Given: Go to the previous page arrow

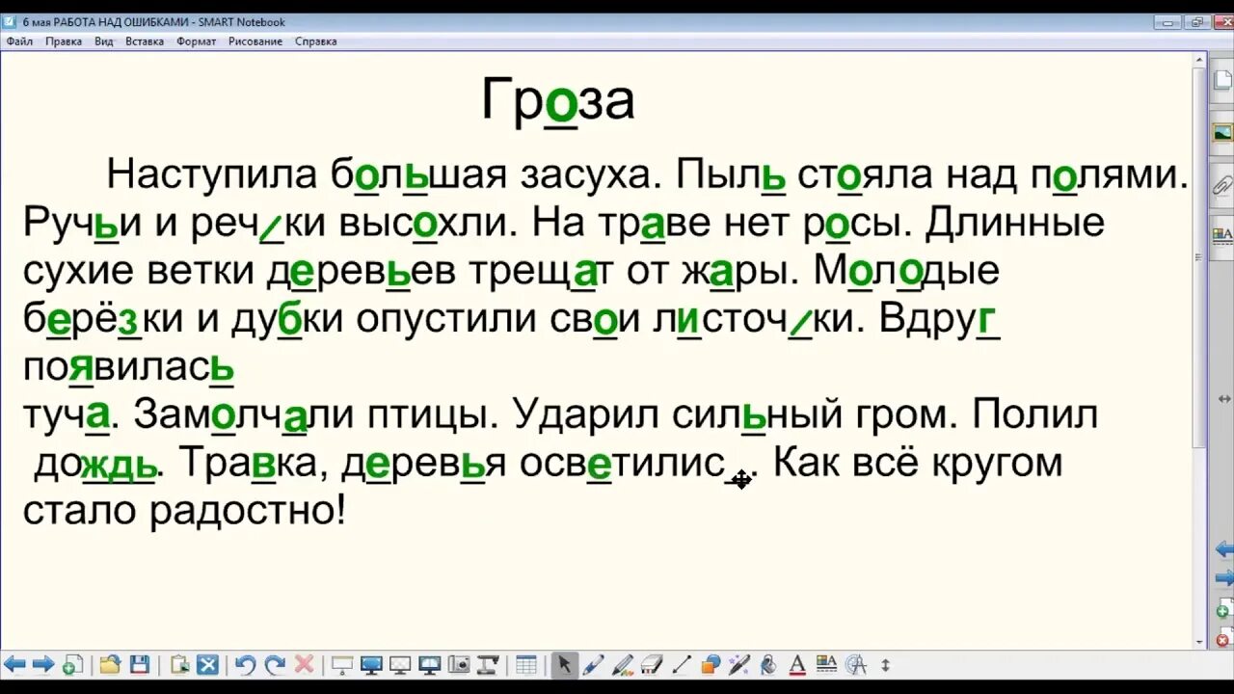Looking at the screenshot, I should point(14,664).
